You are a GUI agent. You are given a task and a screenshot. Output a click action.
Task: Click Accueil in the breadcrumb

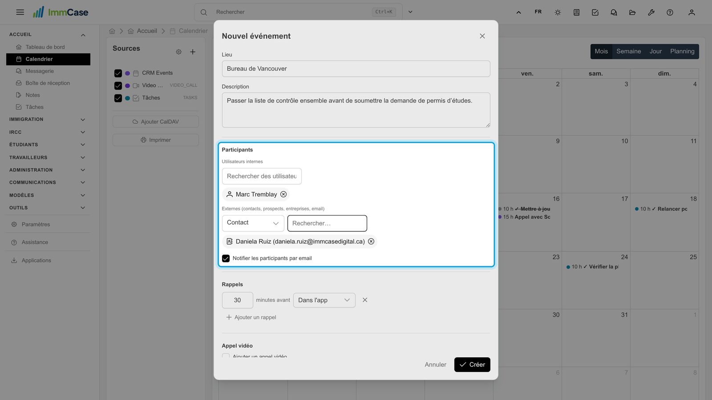147,31
